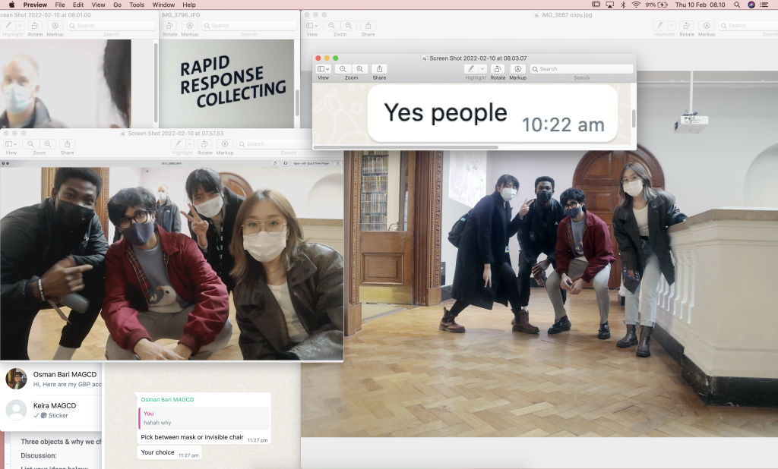The height and width of the screenshot is (469, 778).
Task: Click the vertical scrollbar in 08.03.07 window
Action: click(634, 118)
